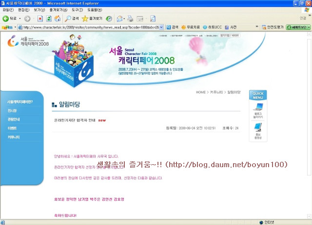The image size is (312, 225).
Task: Click the 검색 button next to address bar
Action: 172,27
